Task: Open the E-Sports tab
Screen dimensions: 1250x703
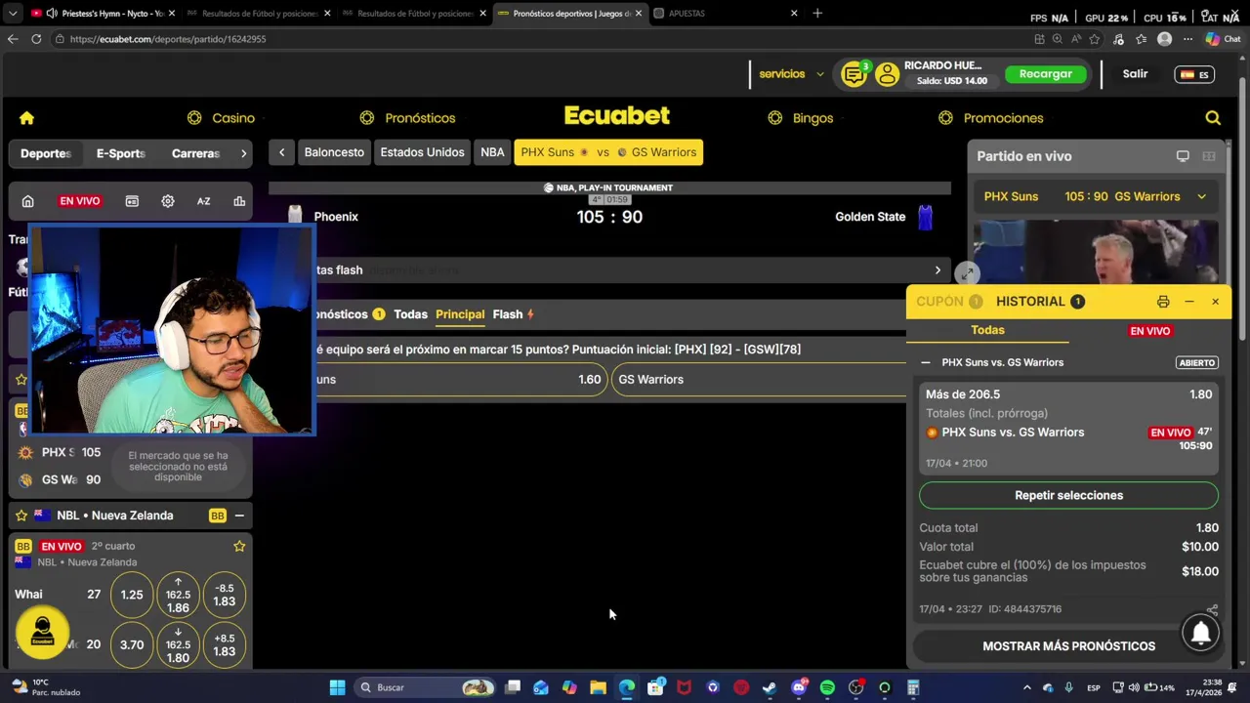Action: coord(121,153)
